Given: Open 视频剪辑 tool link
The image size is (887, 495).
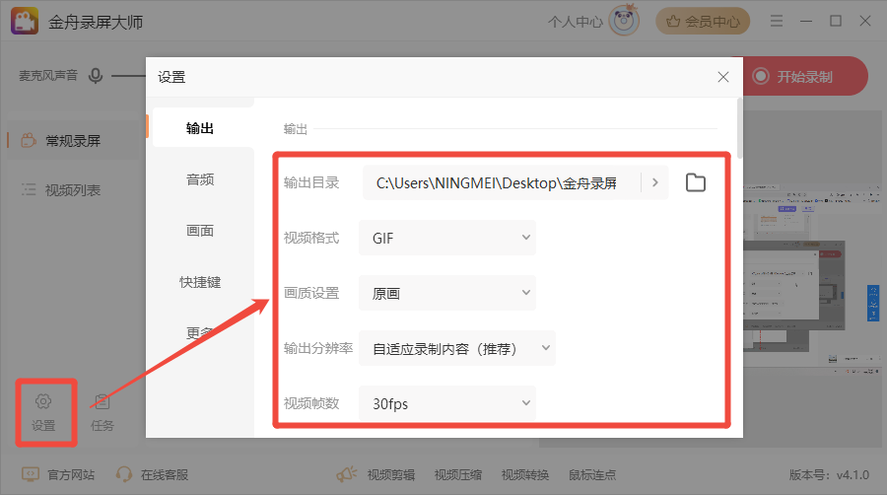Looking at the screenshot, I should coord(391,474).
